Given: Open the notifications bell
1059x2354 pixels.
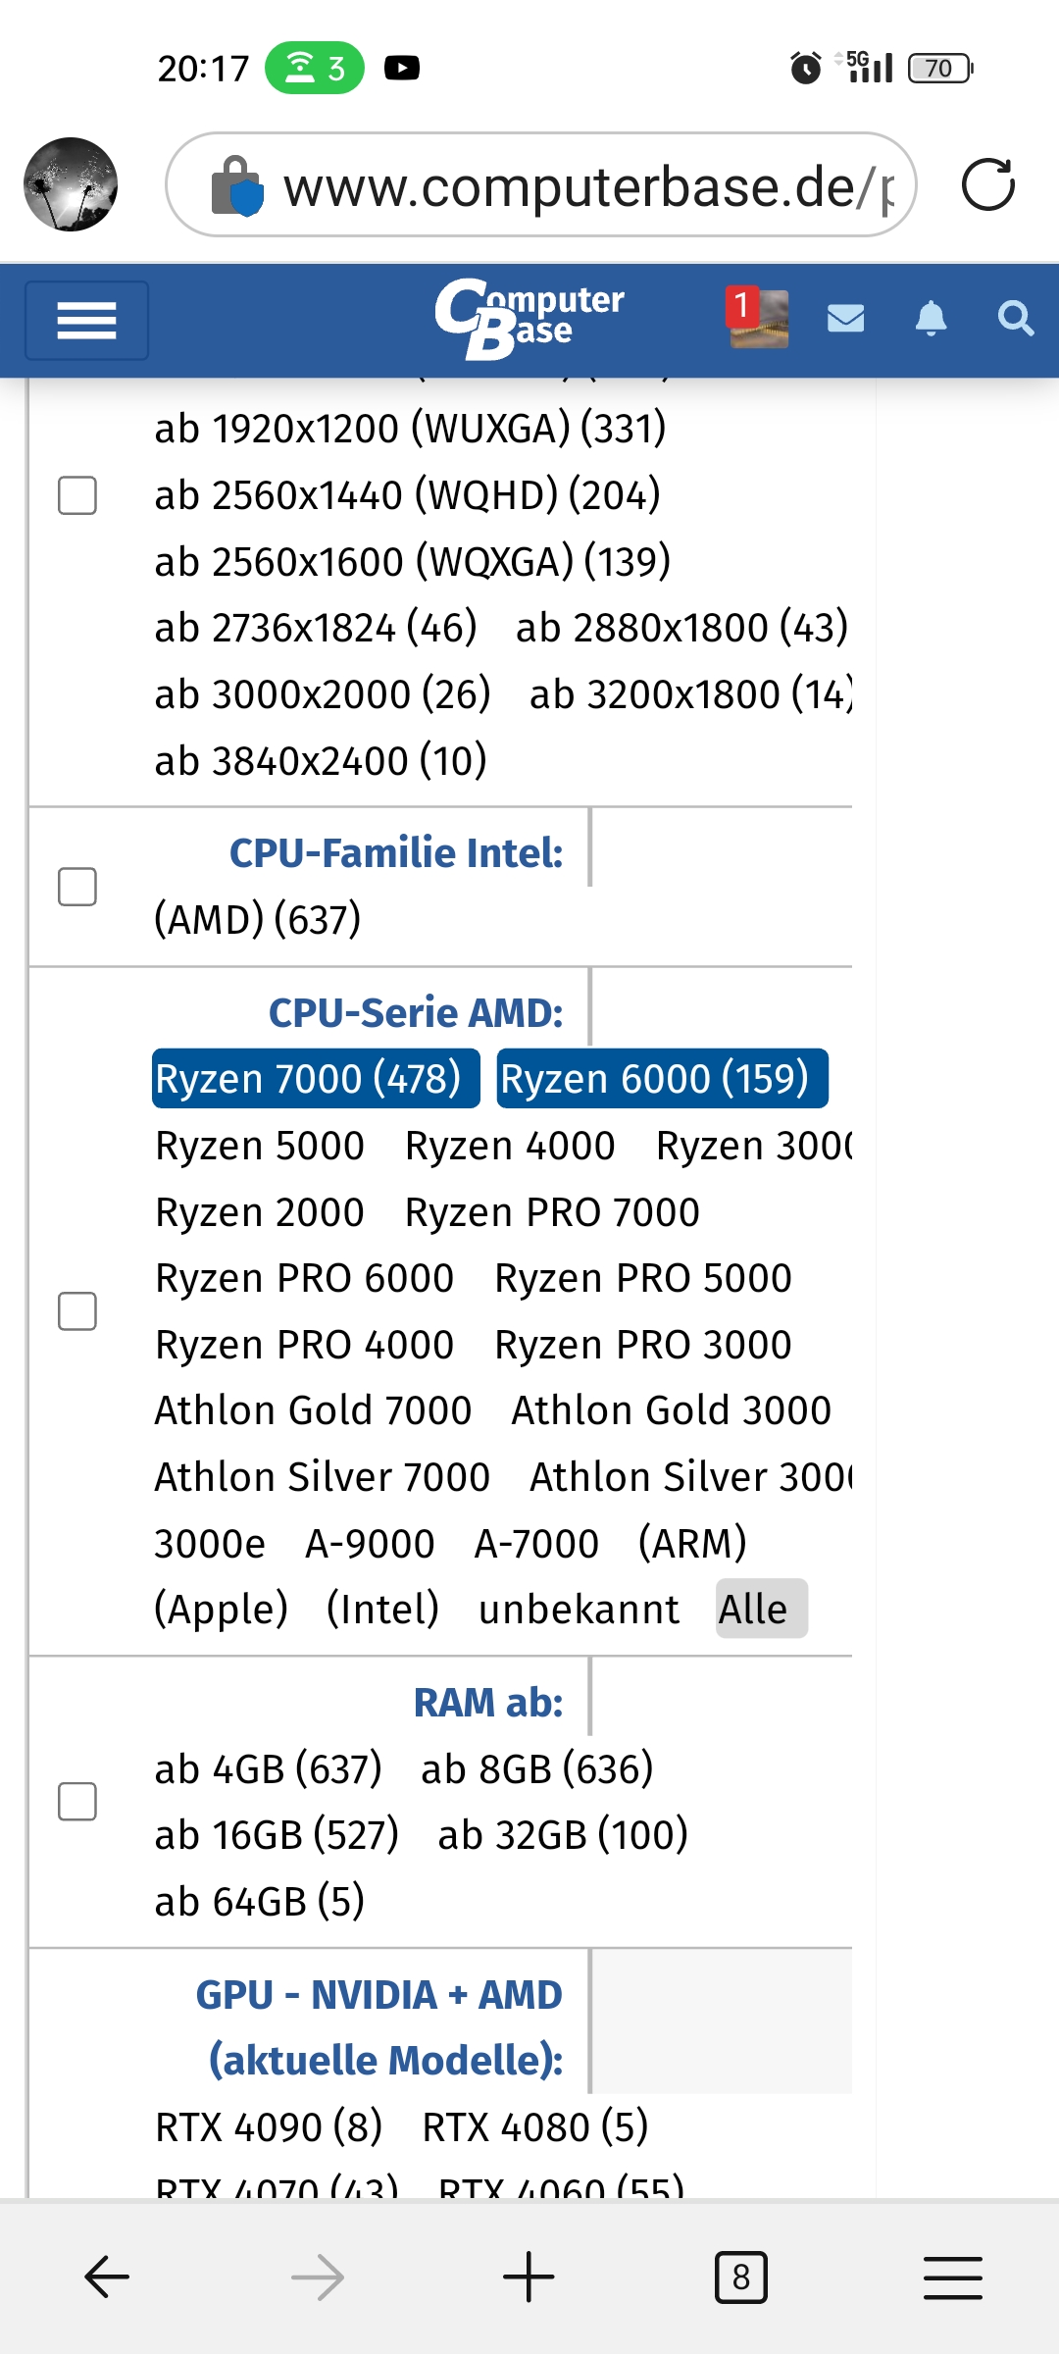Looking at the screenshot, I should click(x=931, y=319).
